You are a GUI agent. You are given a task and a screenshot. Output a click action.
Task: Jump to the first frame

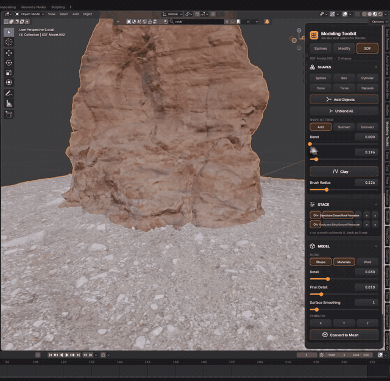pos(50,355)
